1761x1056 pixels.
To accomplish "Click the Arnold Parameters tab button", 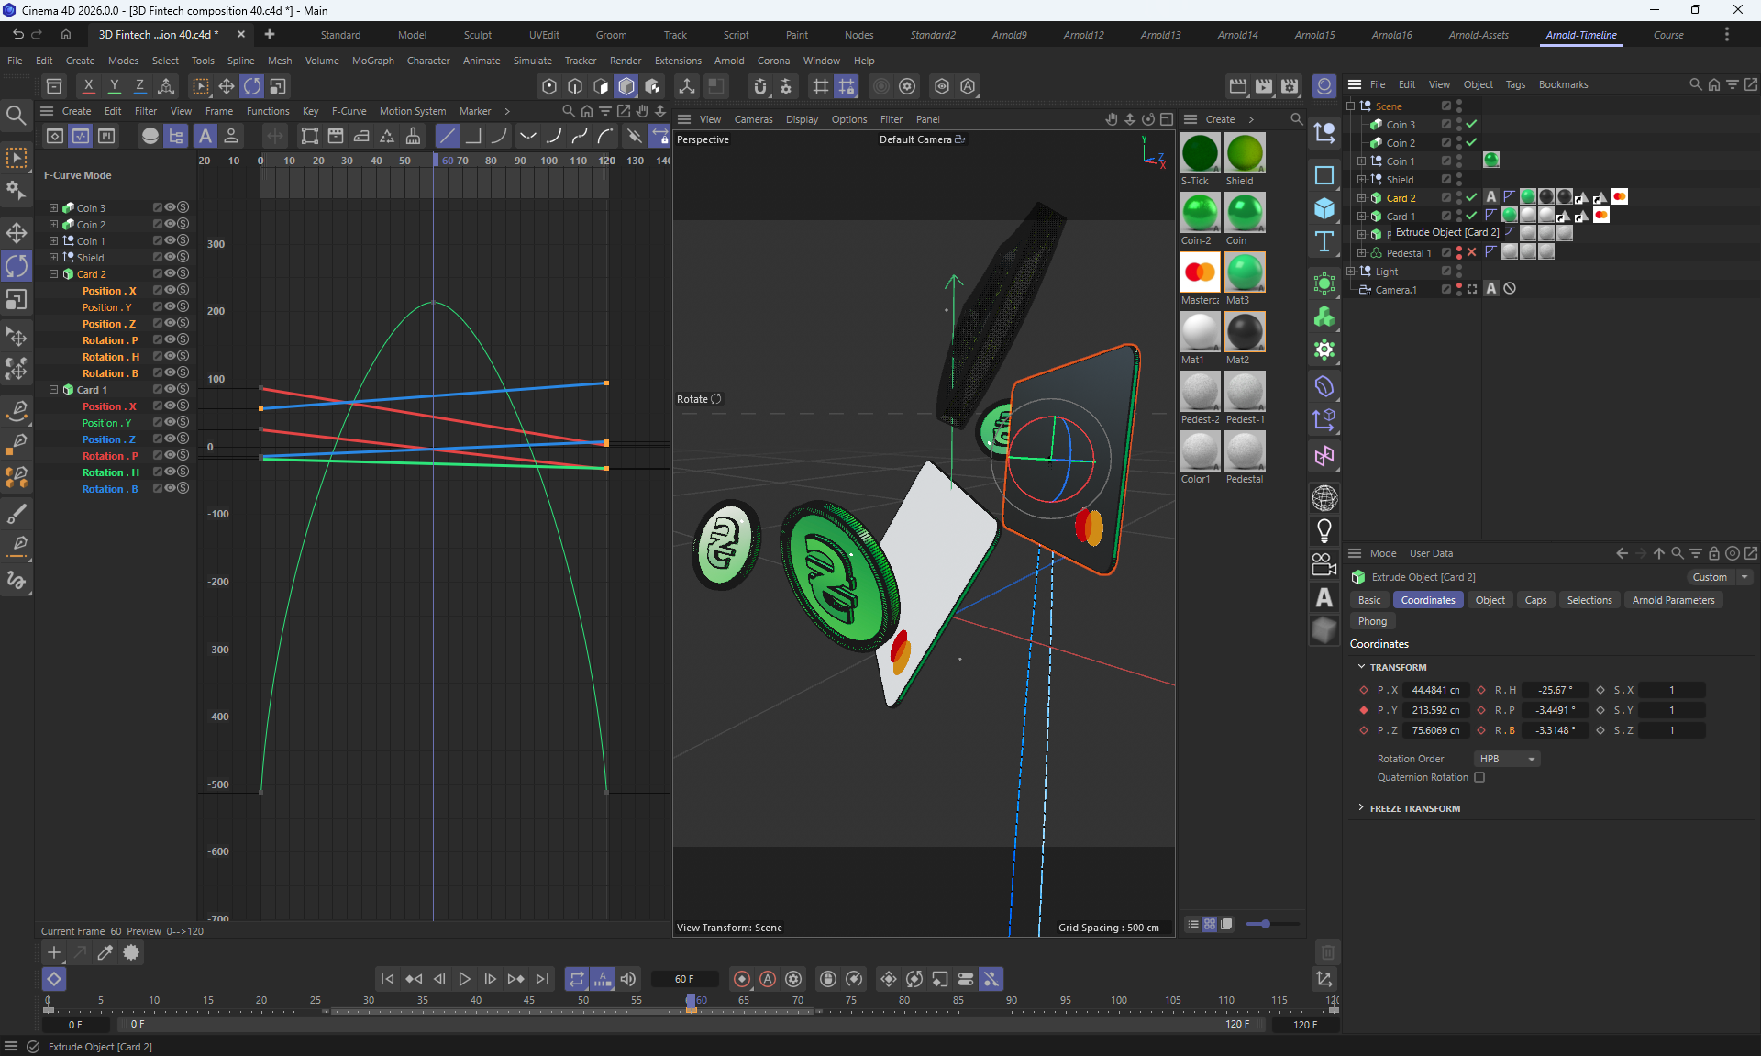I will click(x=1672, y=600).
